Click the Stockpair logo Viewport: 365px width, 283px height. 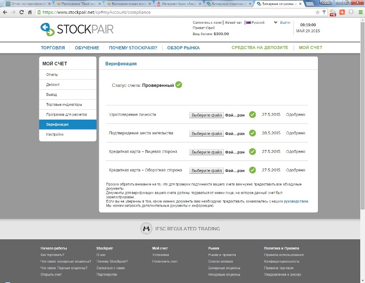click(77, 29)
